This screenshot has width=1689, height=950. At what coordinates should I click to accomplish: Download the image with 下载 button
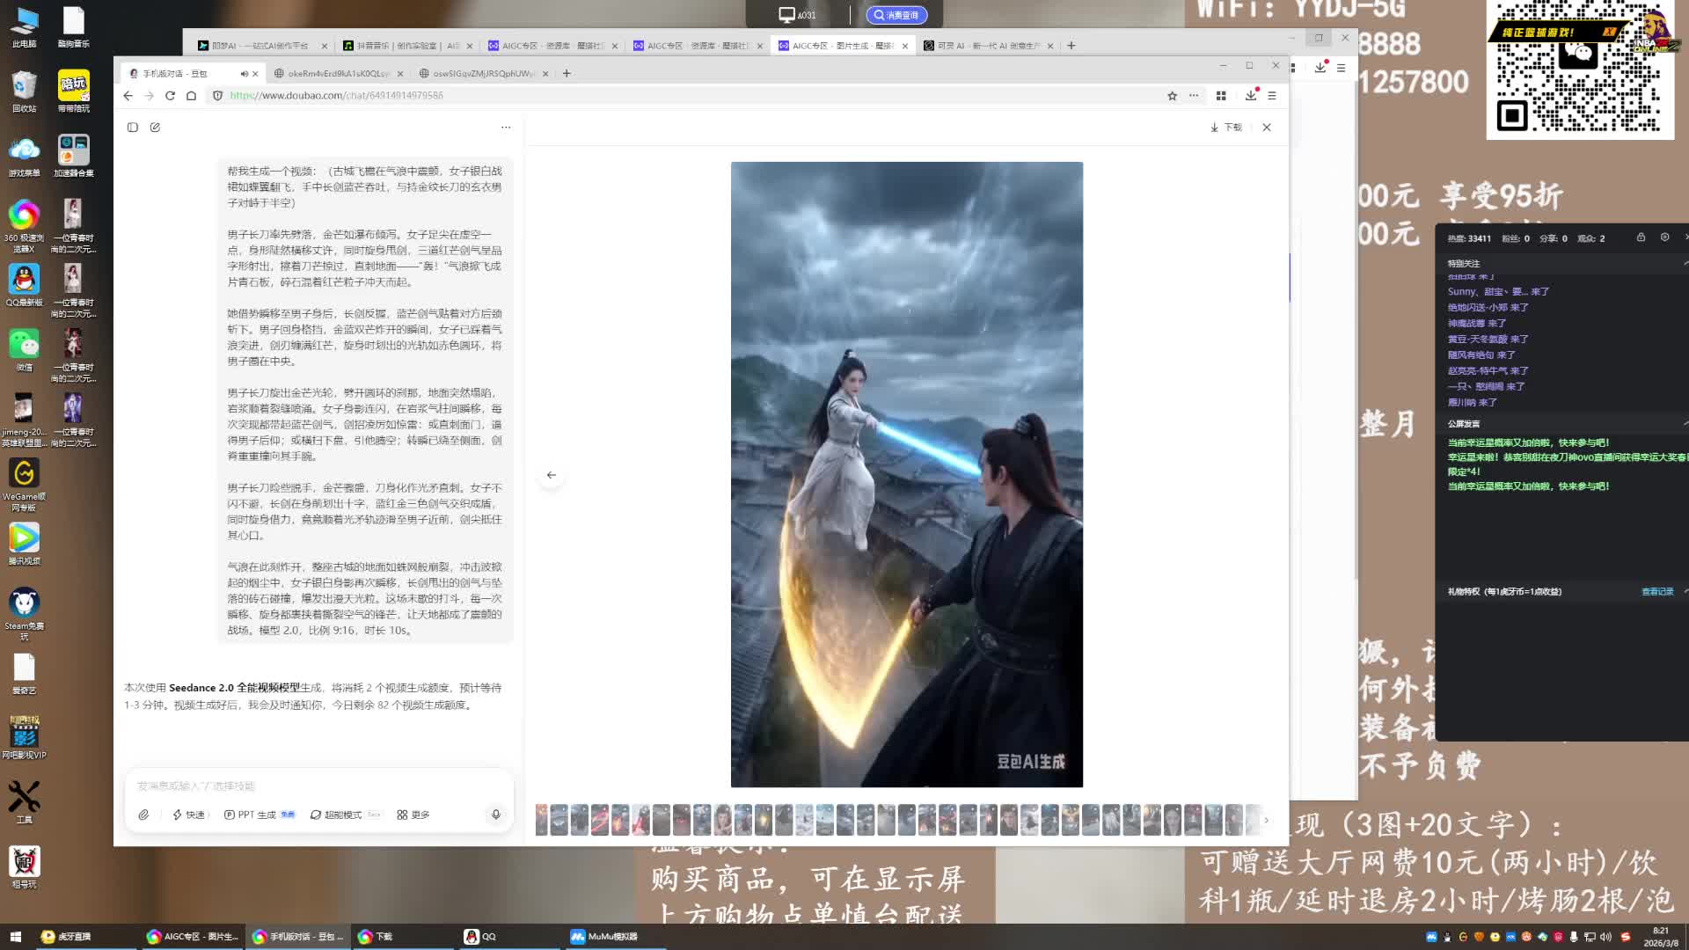pyautogui.click(x=1226, y=128)
